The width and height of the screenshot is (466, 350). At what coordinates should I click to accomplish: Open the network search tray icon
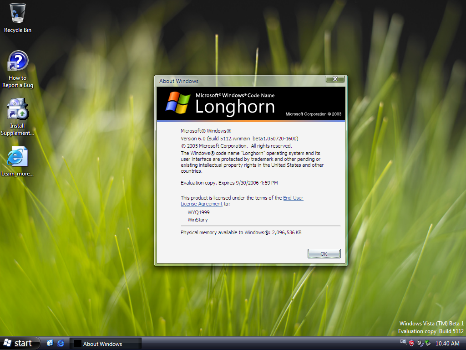click(403, 343)
